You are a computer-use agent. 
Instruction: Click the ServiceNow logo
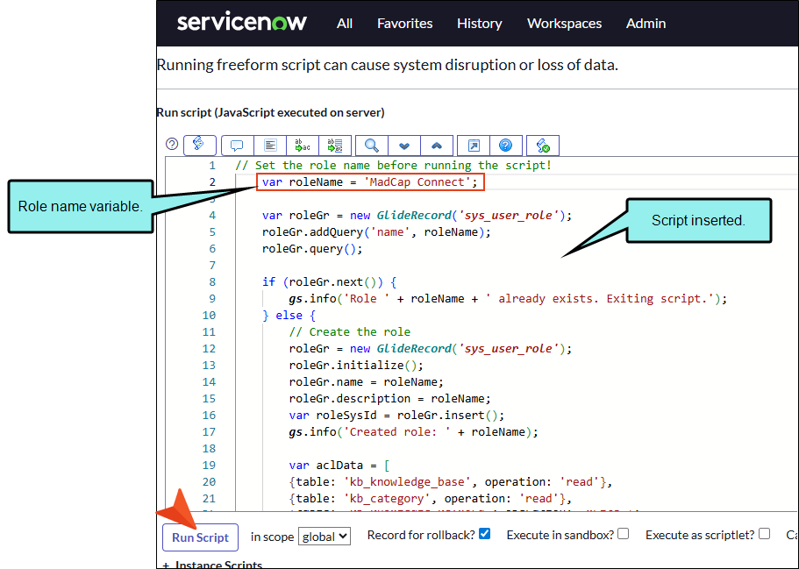pos(241,23)
